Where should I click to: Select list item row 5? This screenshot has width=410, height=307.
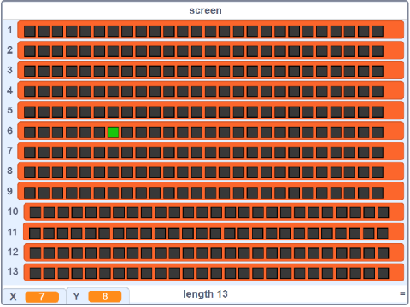click(211, 111)
